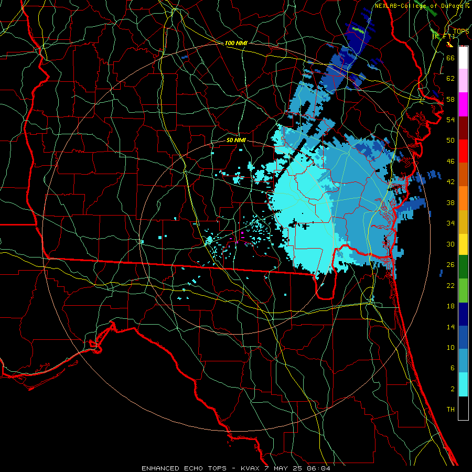
Task: Select the 2 legend value
Action: pos(452,389)
